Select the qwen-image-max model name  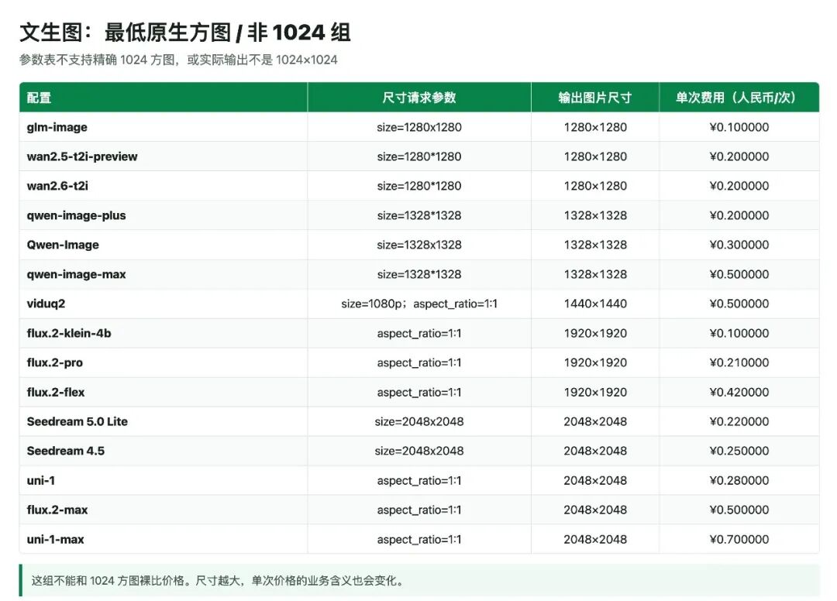[76, 275]
